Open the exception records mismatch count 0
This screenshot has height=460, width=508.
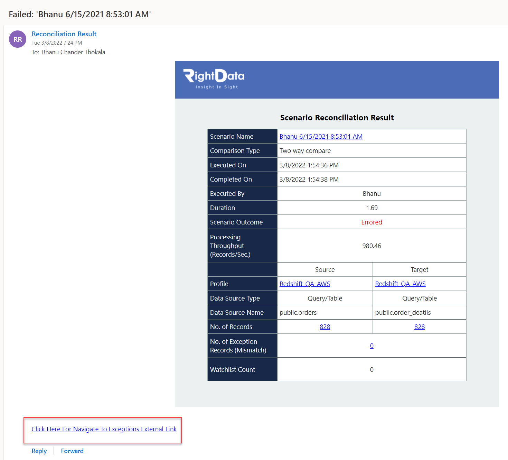pyautogui.click(x=372, y=346)
